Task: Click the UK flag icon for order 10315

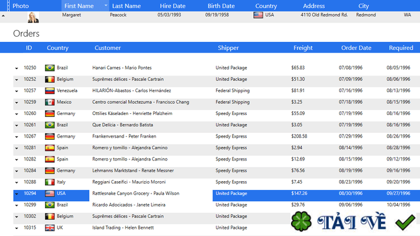Action: point(50,228)
